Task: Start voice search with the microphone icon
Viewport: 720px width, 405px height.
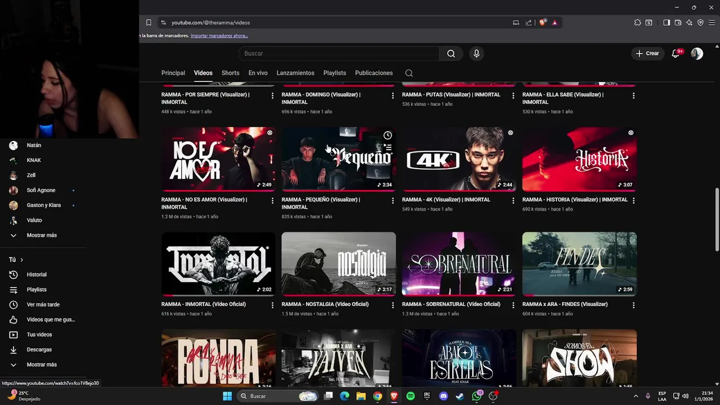Action: tap(476, 53)
